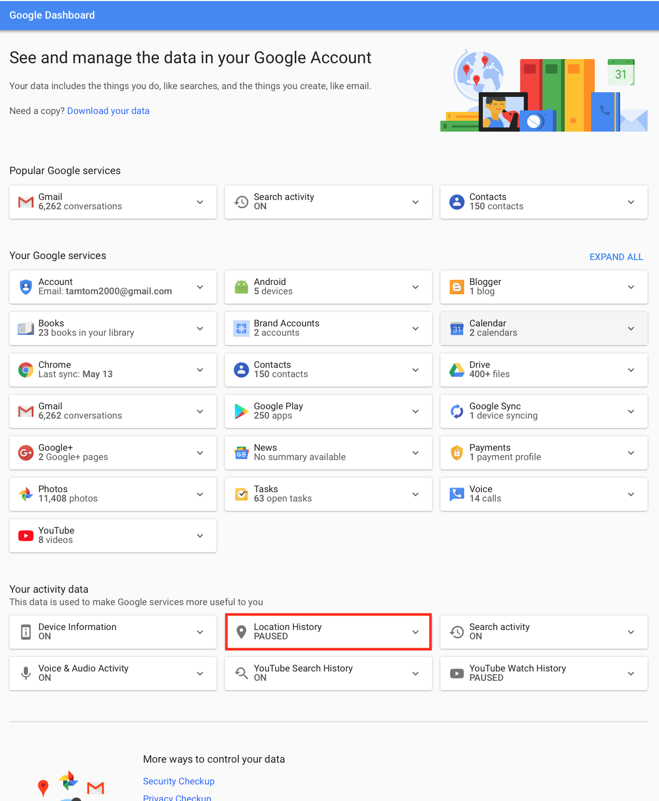The height and width of the screenshot is (801, 659).
Task: Click the Voice & Audio Activity label
Action: point(83,668)
